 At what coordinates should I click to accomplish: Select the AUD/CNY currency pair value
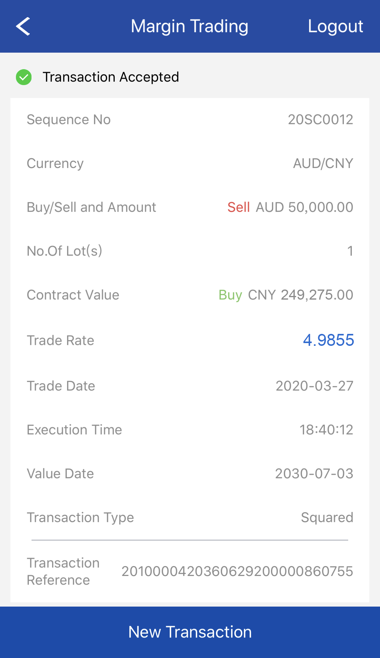point(323,163)
